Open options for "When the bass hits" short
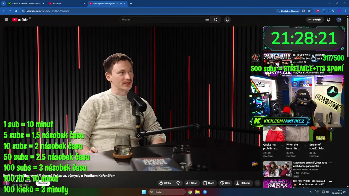Viewport: 349px width, 196px height. click(305, 146)
